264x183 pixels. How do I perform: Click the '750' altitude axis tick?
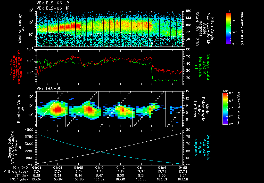pyautogui.click(x=30, y=165)
